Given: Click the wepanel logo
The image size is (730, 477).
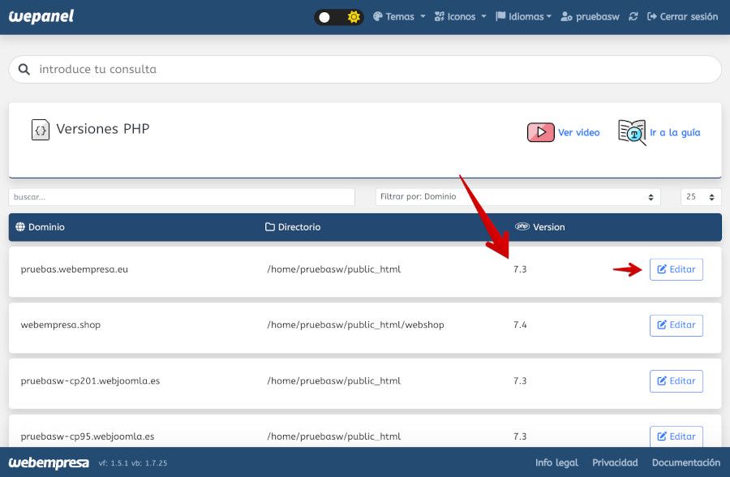Looking at the screenshot, I should coord(41,16).
